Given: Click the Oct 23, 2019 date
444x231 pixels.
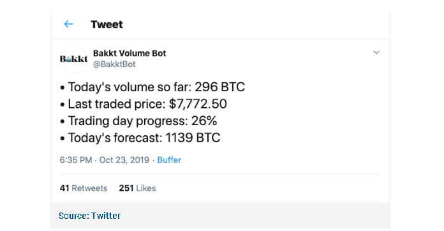Looking at the screenshot, I should click(x=124, y=160).
